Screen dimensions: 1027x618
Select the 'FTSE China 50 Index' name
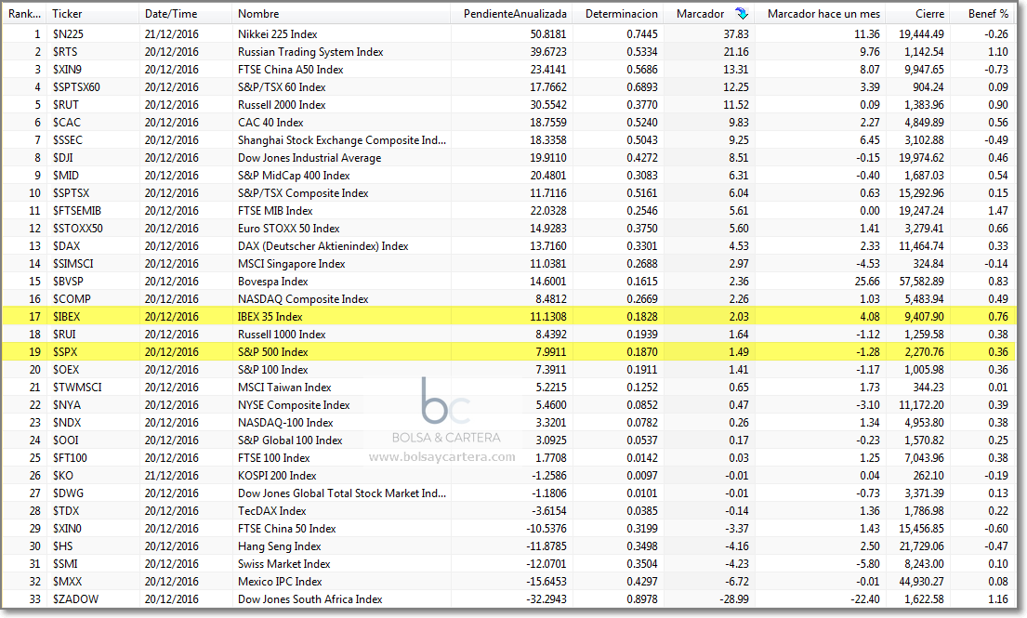(x=287, y=529)
